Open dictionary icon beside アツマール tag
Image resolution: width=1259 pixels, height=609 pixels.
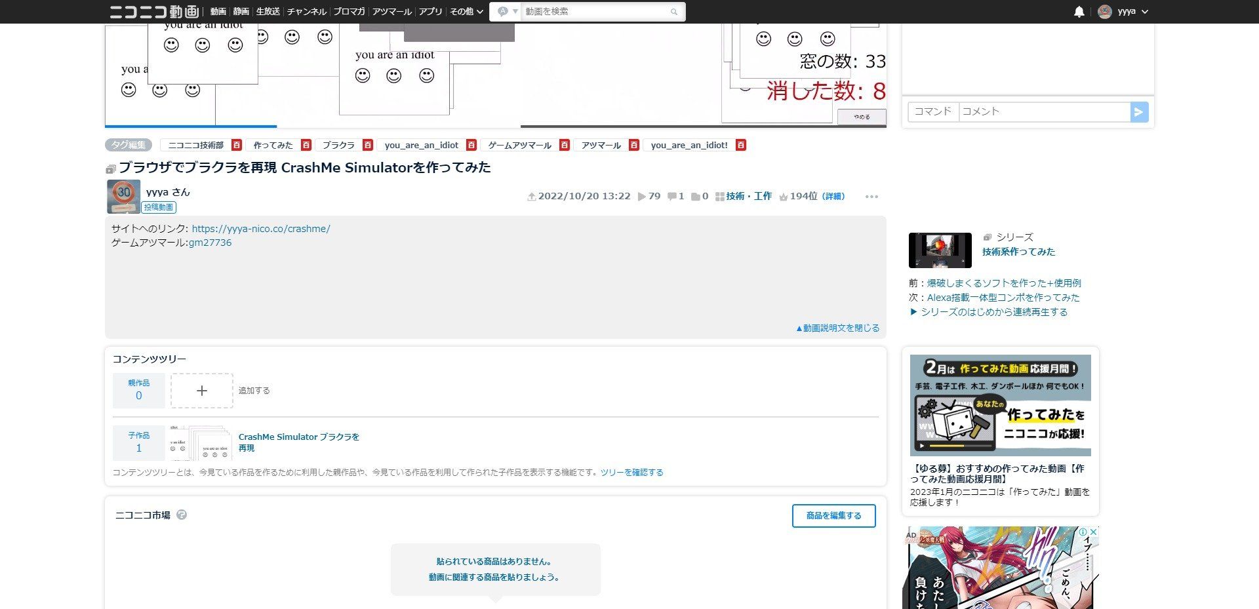coord(634,145)
